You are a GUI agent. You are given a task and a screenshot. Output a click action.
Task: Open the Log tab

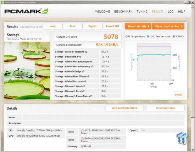click(x=171, y=12)
